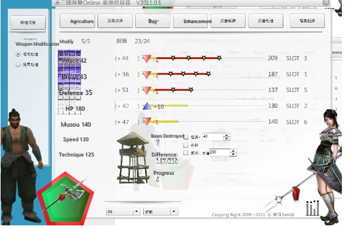This screenshot has height=229, width=351.
Task: Click the '(+ 51' bonus value
Action: click(x=122, y=90)
